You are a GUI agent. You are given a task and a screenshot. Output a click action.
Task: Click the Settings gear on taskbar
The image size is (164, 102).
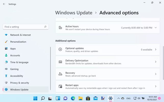tap(110, 98)
